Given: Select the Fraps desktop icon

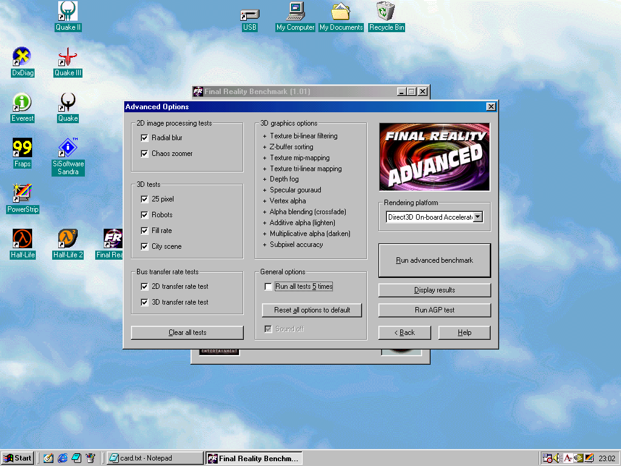Looking at the screenshot, I should 22,149.
